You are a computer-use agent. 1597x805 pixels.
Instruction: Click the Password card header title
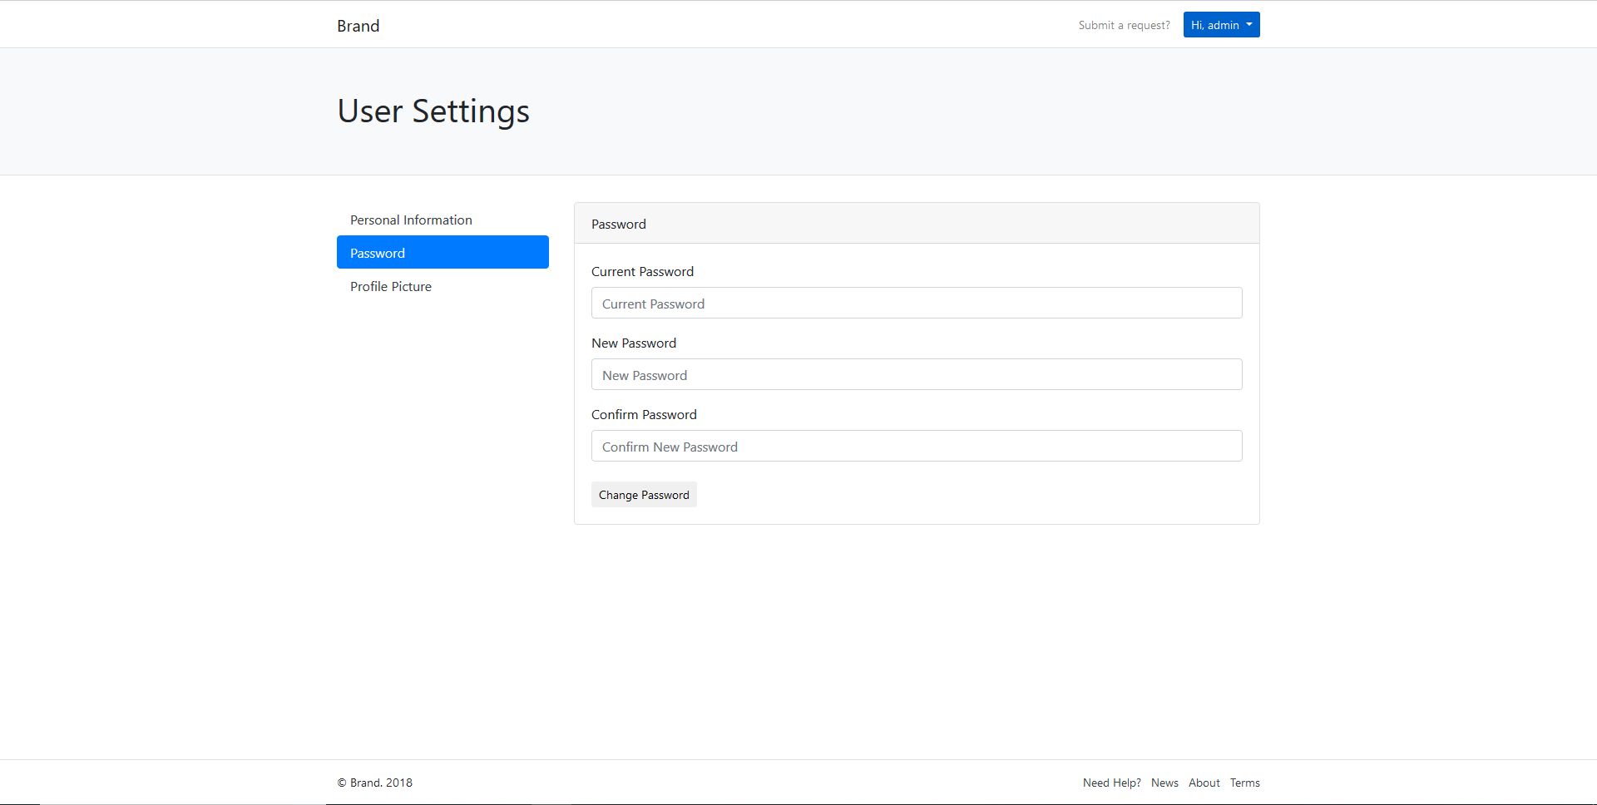coord(618,225)
